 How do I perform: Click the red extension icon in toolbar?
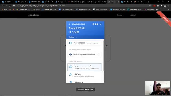point(154,6)
